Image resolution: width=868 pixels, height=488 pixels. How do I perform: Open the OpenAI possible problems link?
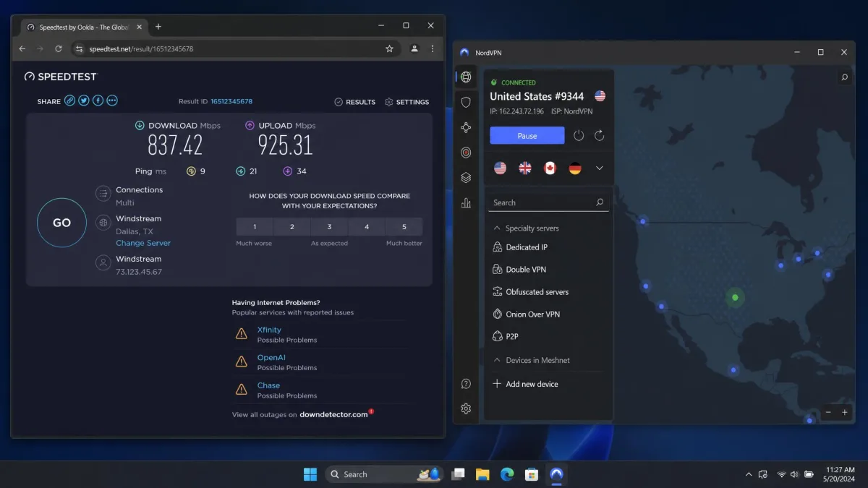pyautogui.click(x=271, y=358)
